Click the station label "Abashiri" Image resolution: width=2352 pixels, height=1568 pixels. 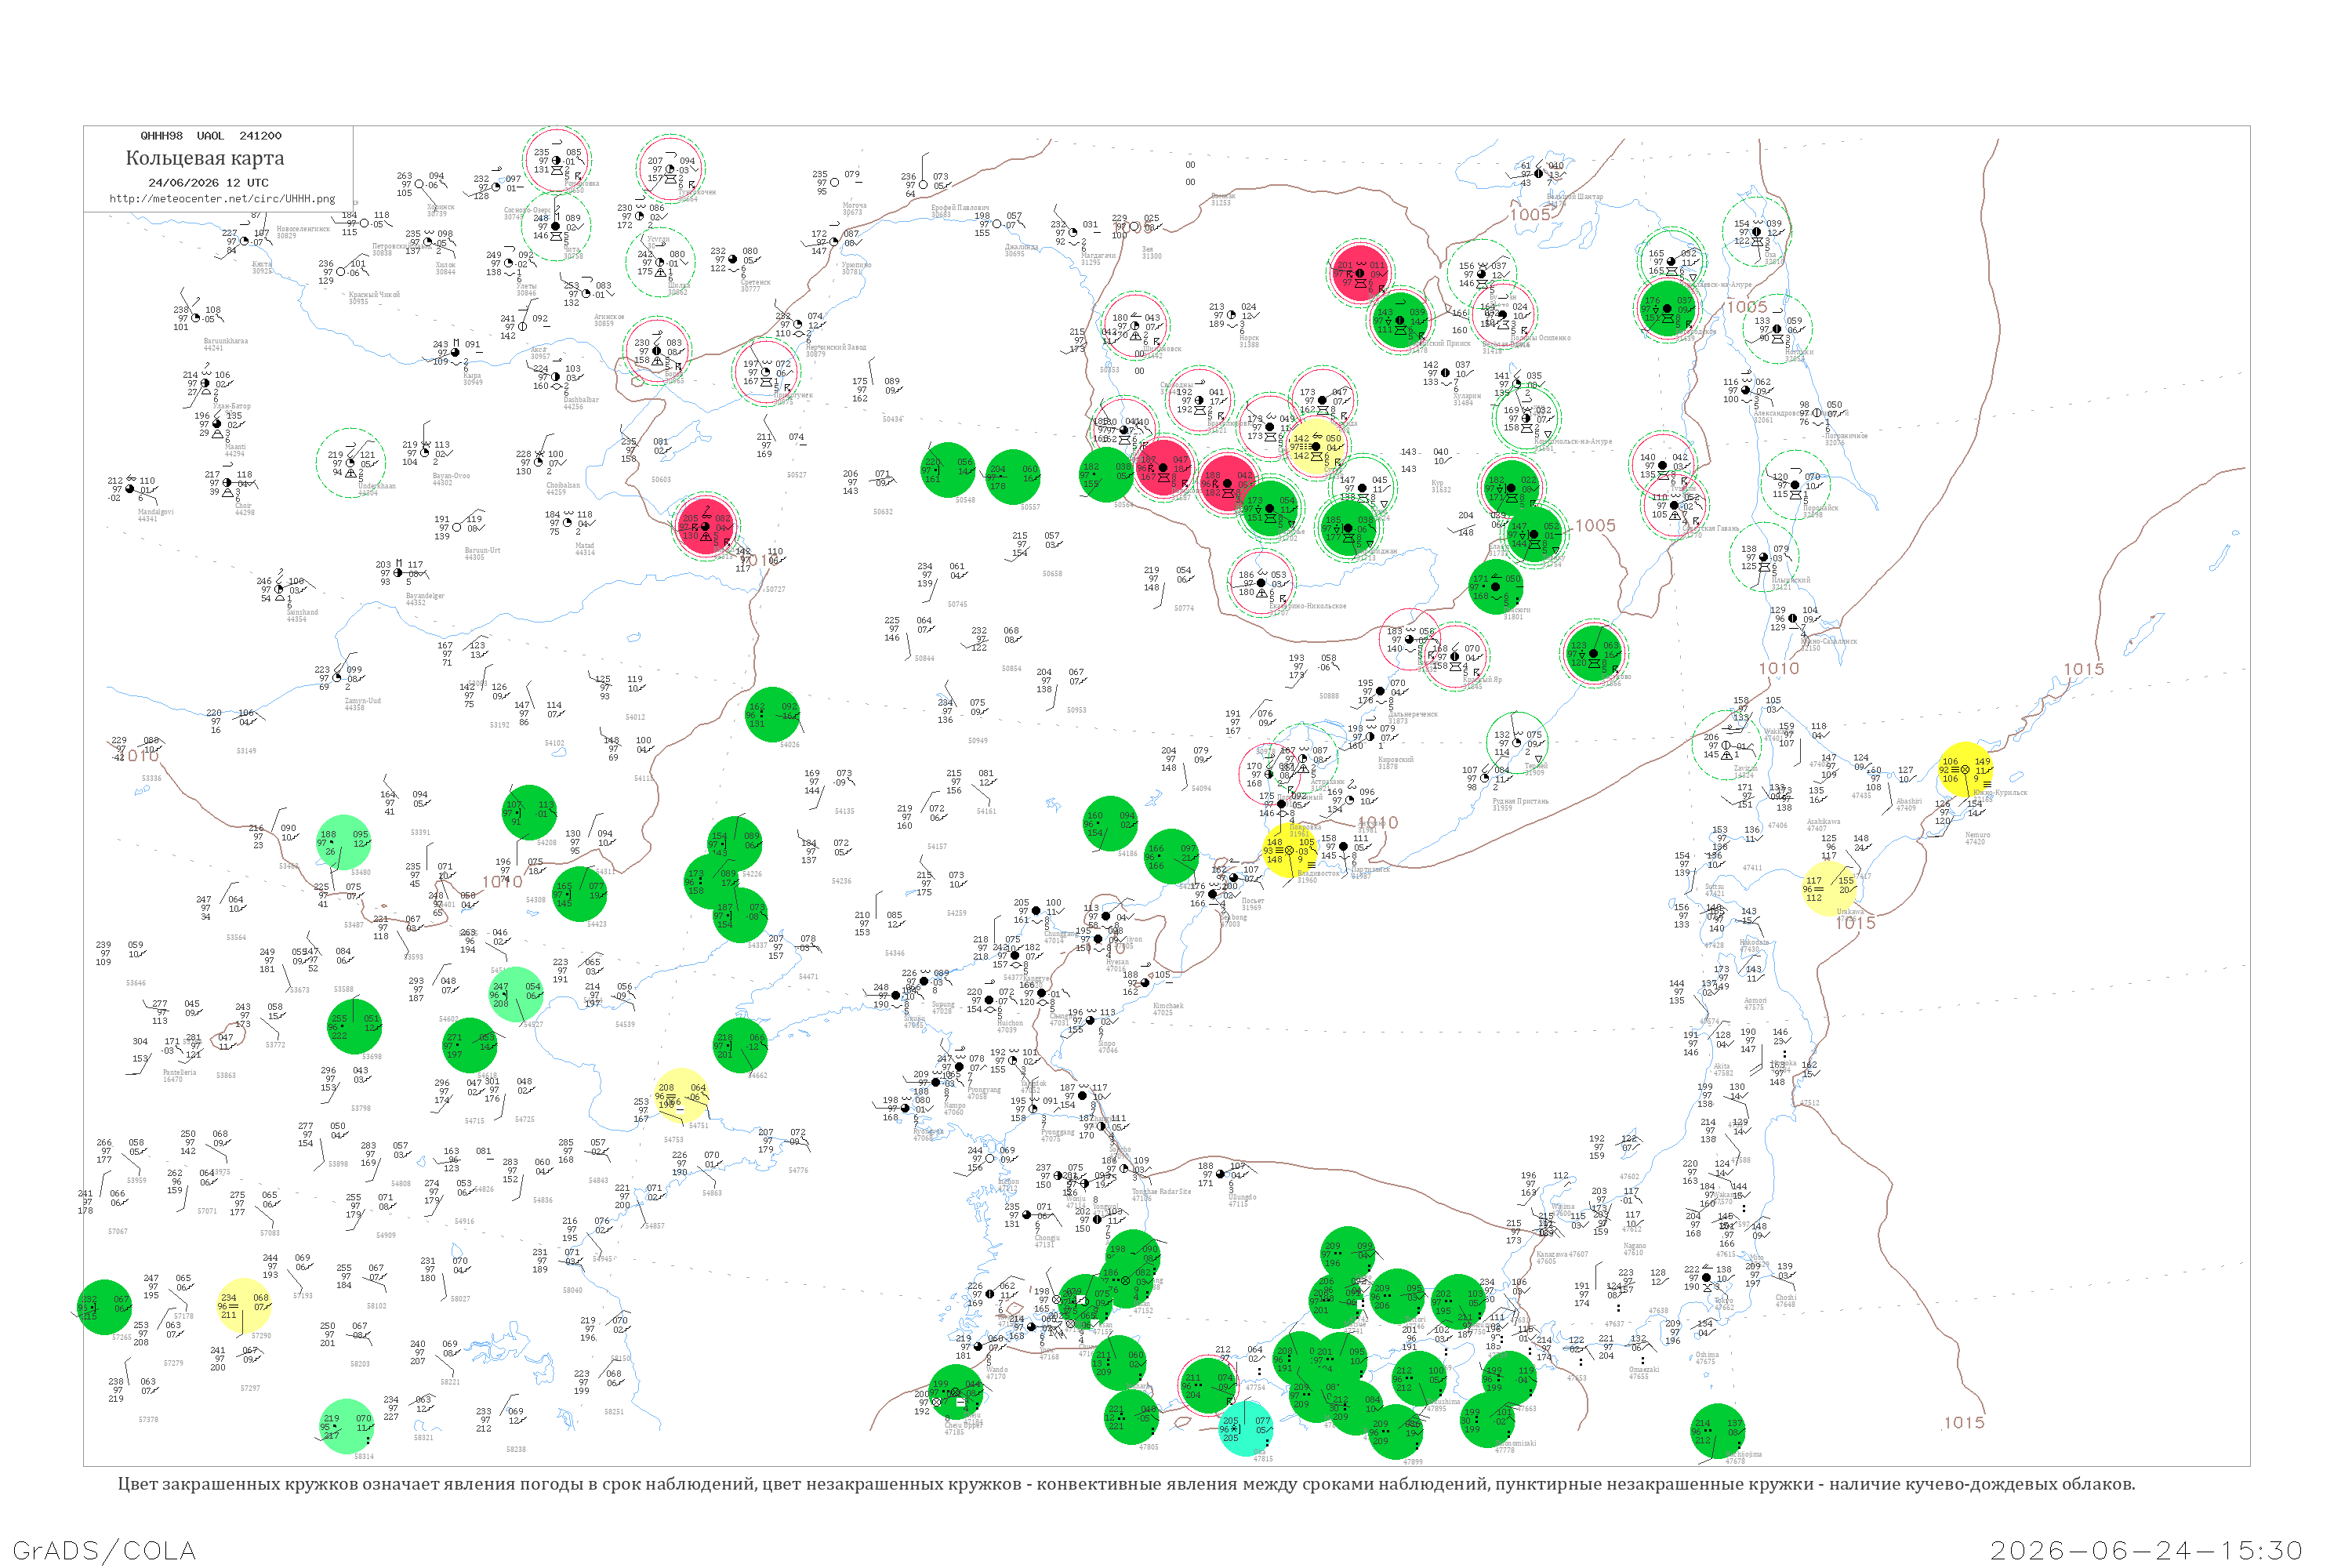click(x=1909, y=800)
